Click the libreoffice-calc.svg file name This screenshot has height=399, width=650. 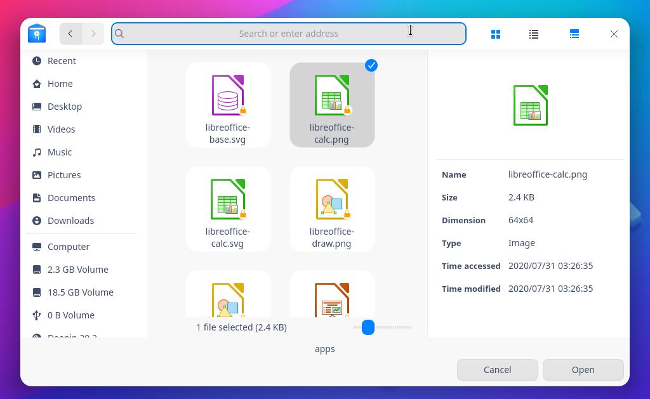[x=228, y=237]
